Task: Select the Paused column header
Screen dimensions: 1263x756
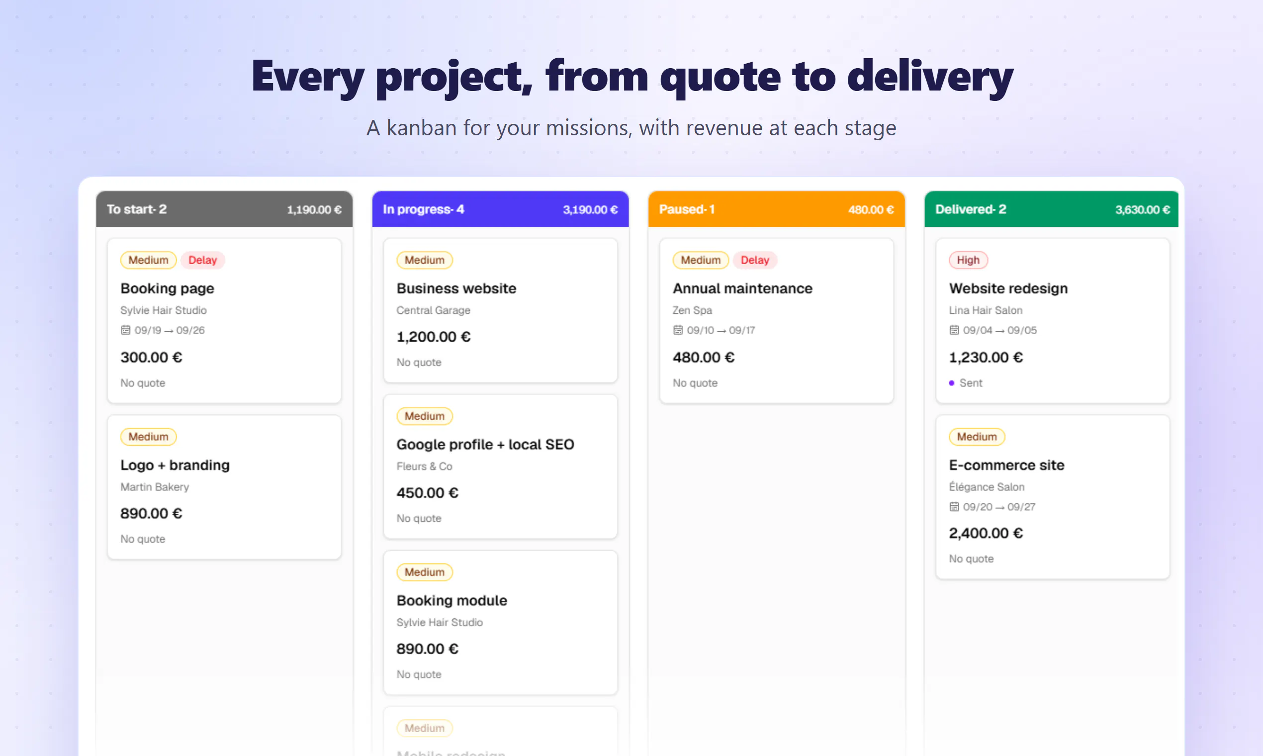Action: pyautogui.click(x=776, y=209)
